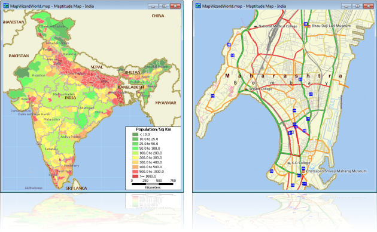Click the National Medical College label
The width and height of the screenshot is (377, 232).
[x=278, y=26]
